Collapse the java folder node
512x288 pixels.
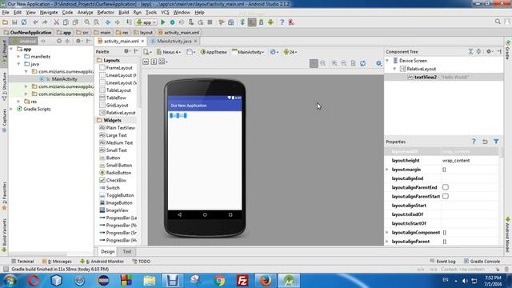(18, 64)
